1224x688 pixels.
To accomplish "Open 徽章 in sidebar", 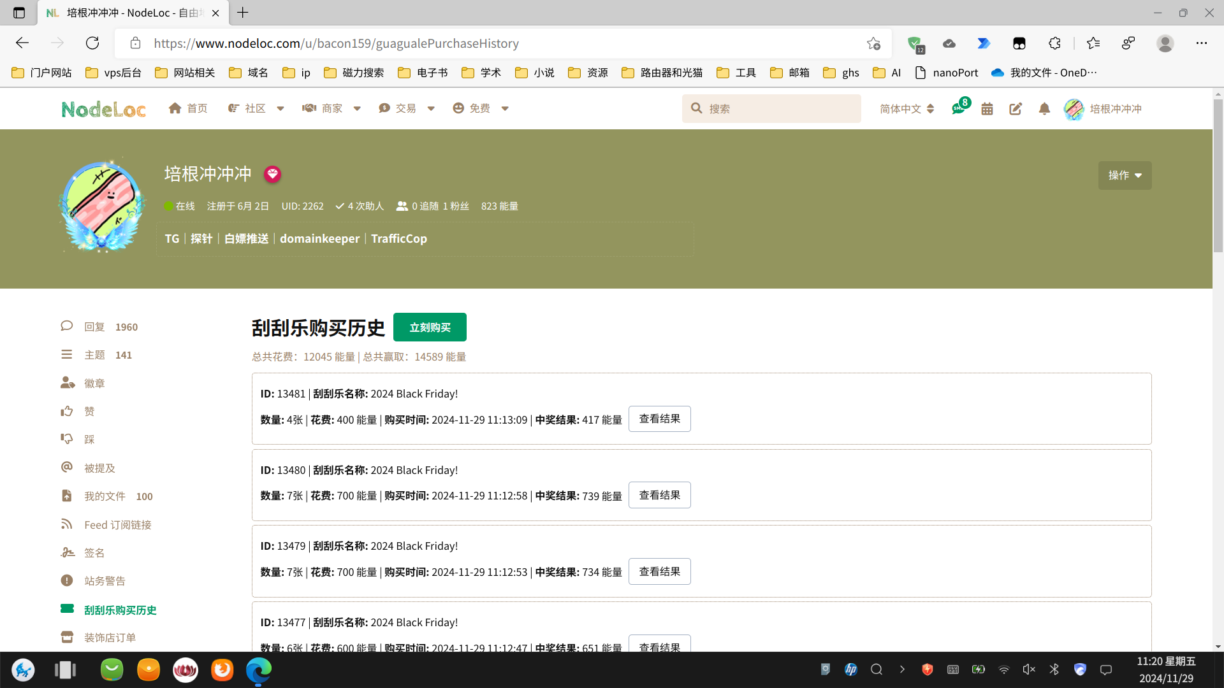I will [x=83, y=383].
